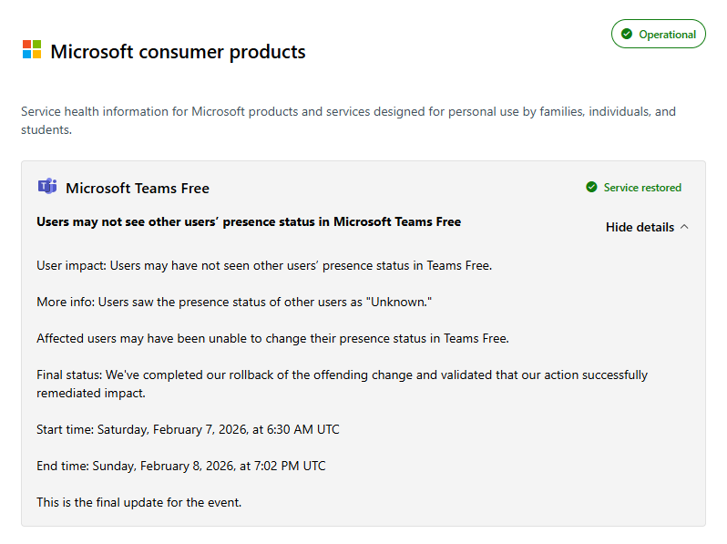Click the green checkmark in Operational badge

pyautogui.click(x=627, y=35)
